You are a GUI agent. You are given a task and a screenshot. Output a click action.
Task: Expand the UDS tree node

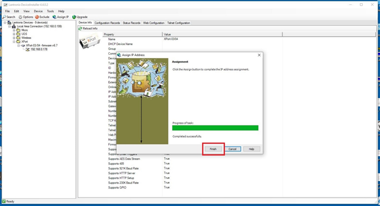click(x=14, y=34)
